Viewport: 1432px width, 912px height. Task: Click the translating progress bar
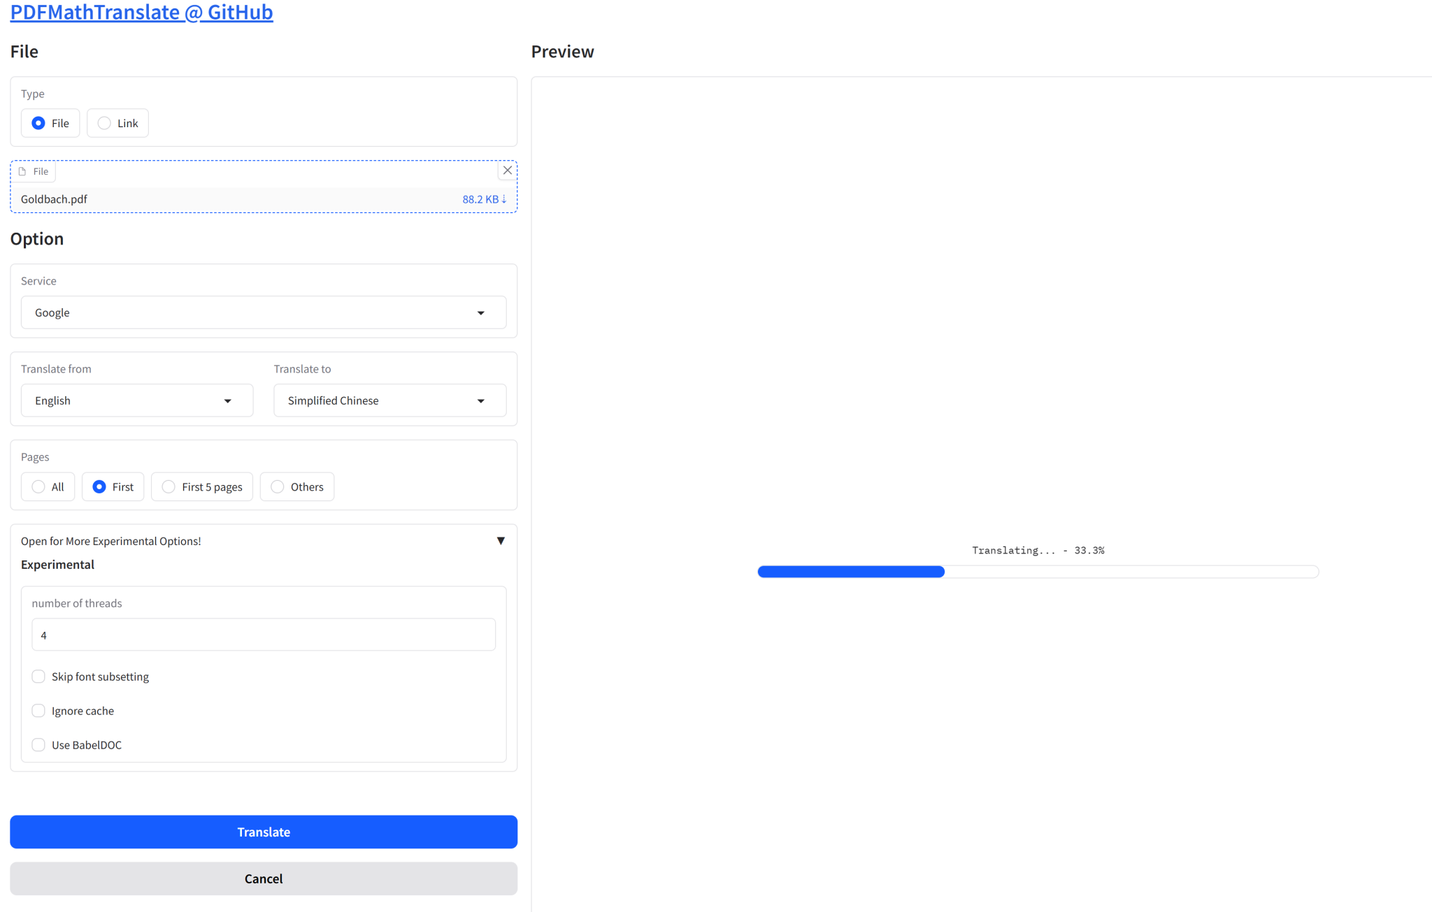pos(1038,572)
